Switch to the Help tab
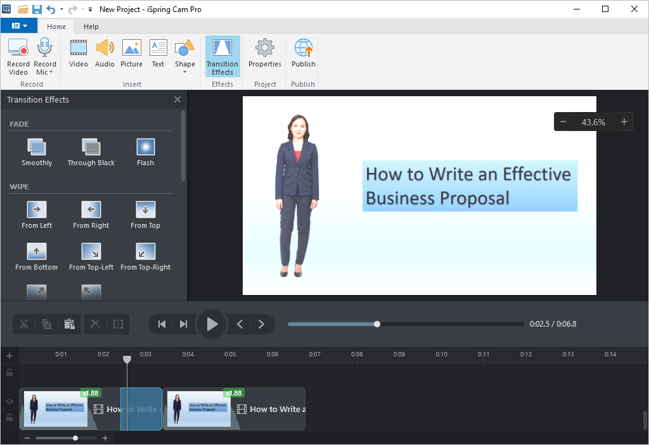Viewport: 649px width, 445px height. point(91,27)
